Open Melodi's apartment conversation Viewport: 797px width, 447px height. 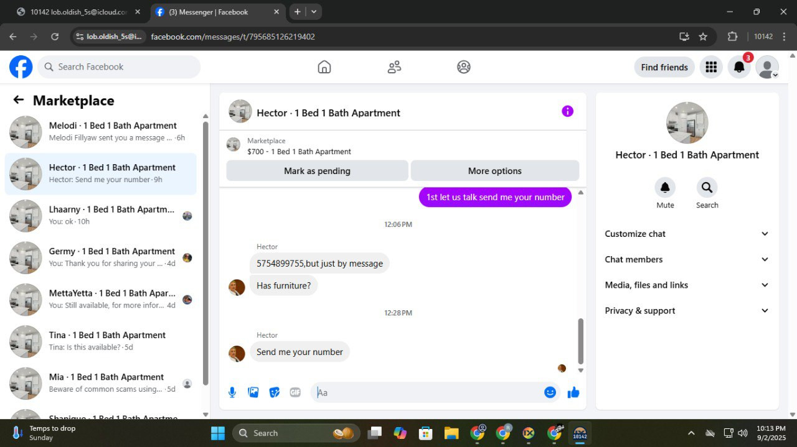(101, 132)
